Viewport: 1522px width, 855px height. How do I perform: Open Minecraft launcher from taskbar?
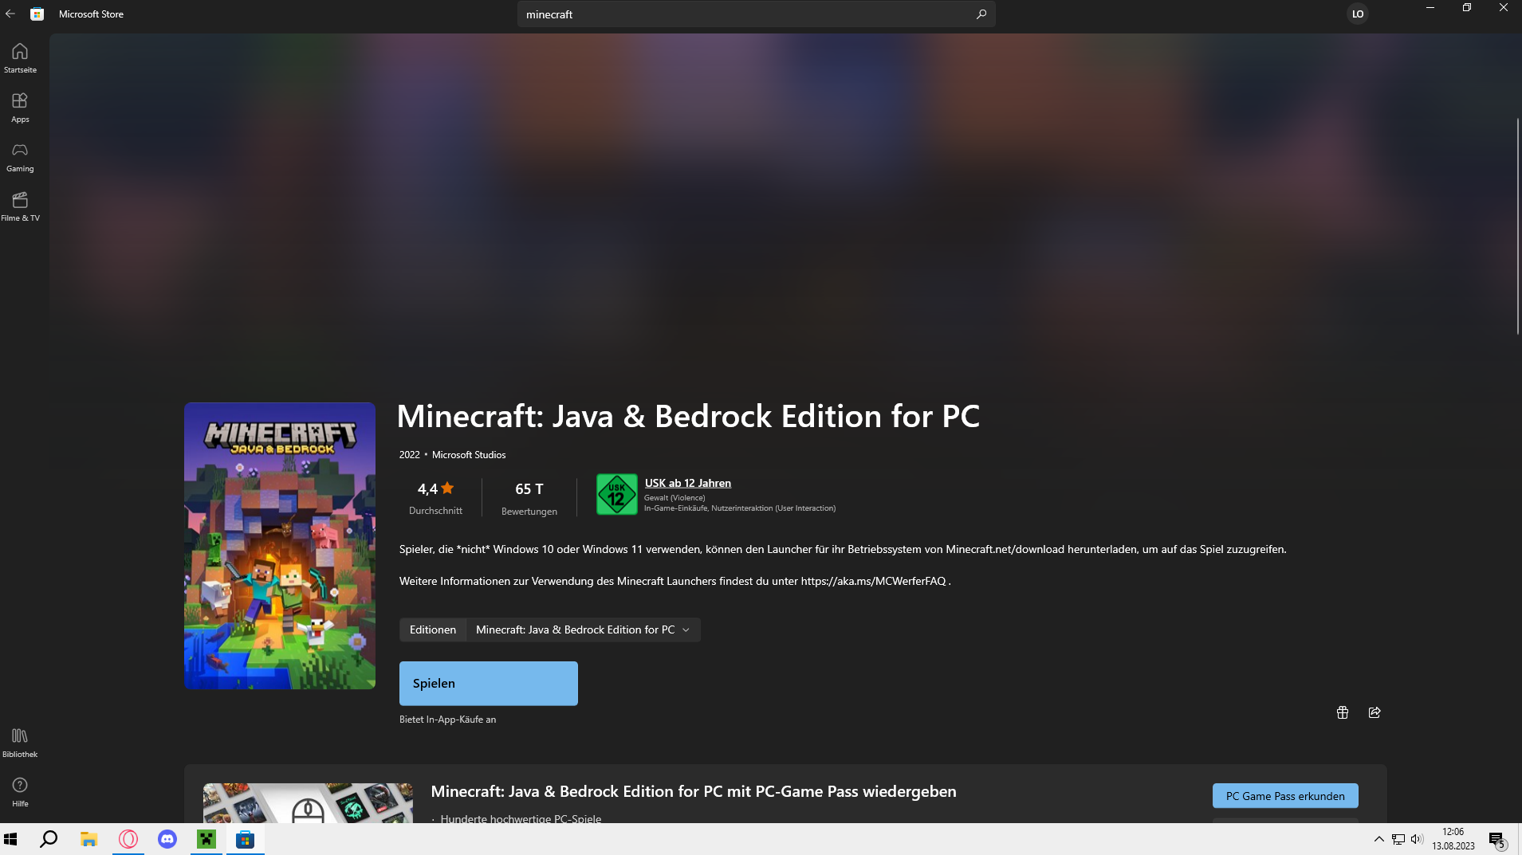206,839
